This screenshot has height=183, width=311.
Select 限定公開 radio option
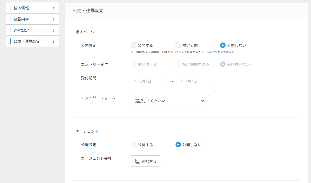178,45
